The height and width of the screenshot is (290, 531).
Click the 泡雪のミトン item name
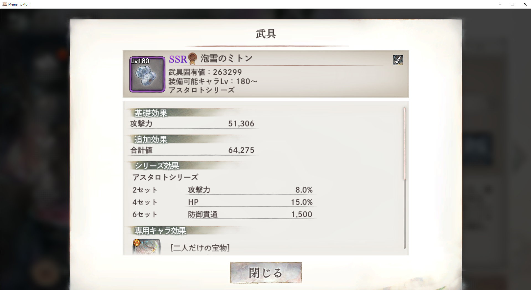pos(226,58)
